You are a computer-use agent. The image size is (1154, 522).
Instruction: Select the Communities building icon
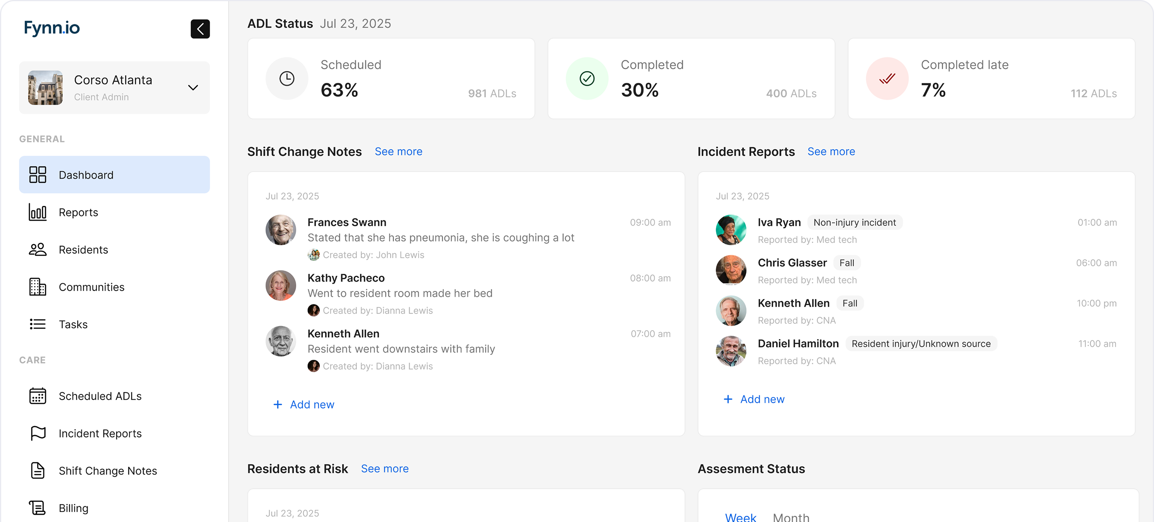pyautogui.click(x=37, y=287)
